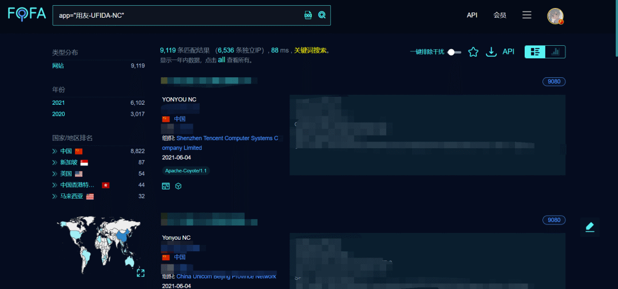Open the API menu in header
618x289 pixels.
pos(472,15)
